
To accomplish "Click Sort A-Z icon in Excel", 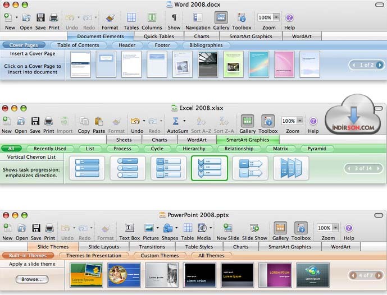I will pos(201,121).
